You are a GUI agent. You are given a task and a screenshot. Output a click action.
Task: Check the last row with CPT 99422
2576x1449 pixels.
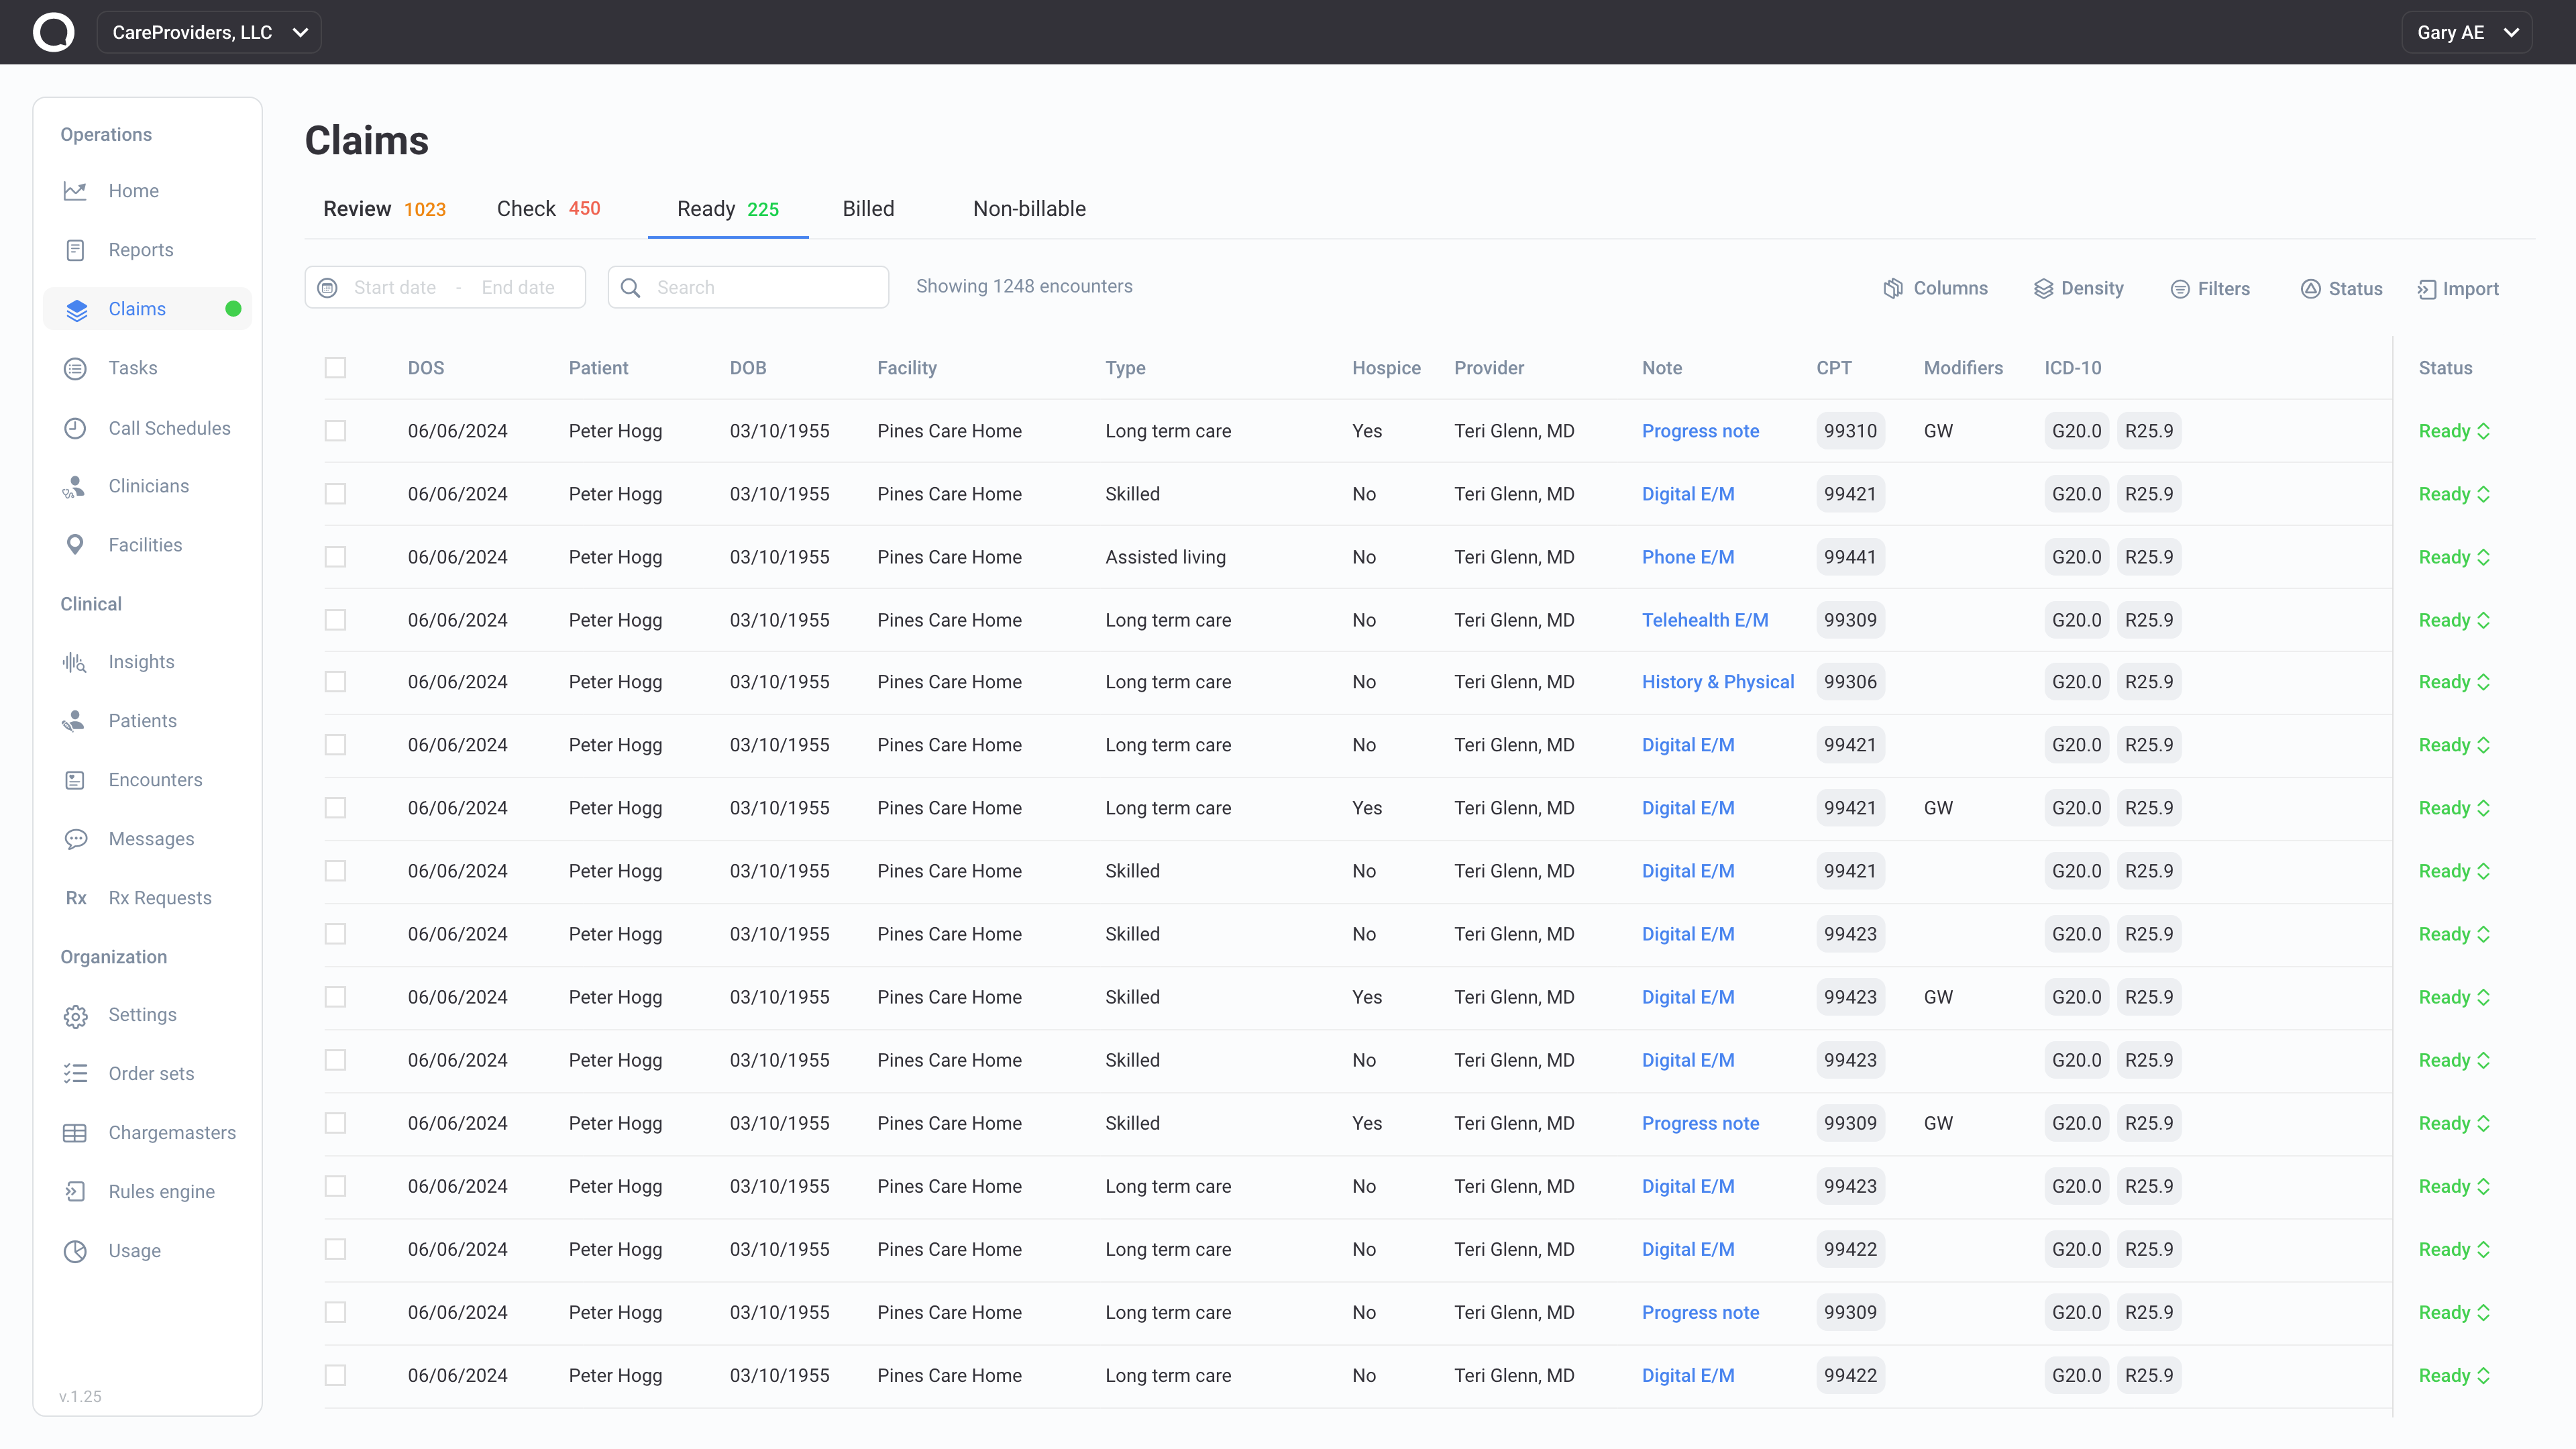[x=335, y=1375]
